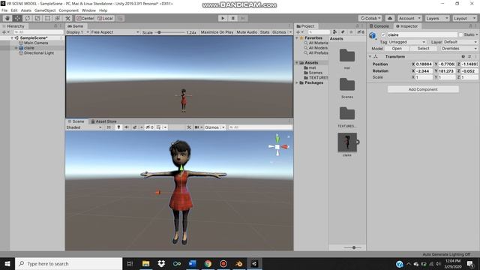Viewport: 480px width, 270px height.
Task: Select the Scale tool
Action: click(37, 18)
